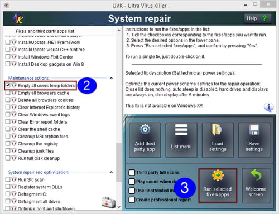279x214 pixels.
Task: Click the UVK logo icon in header
Action: tap(18, 19)
